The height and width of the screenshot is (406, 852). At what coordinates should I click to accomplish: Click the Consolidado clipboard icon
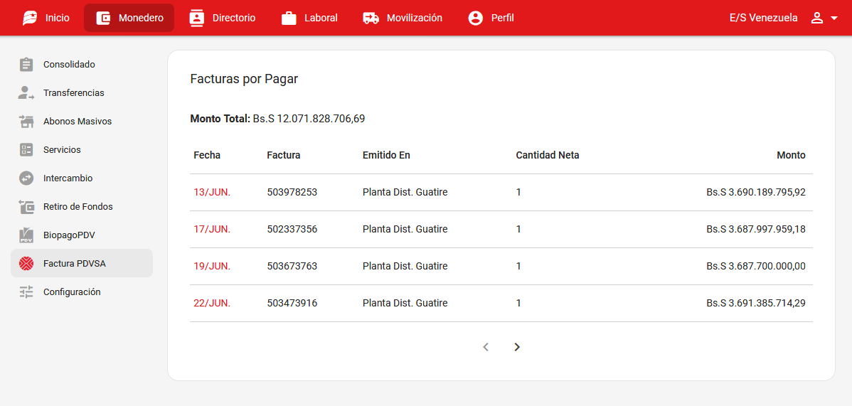tap(26, 64)
